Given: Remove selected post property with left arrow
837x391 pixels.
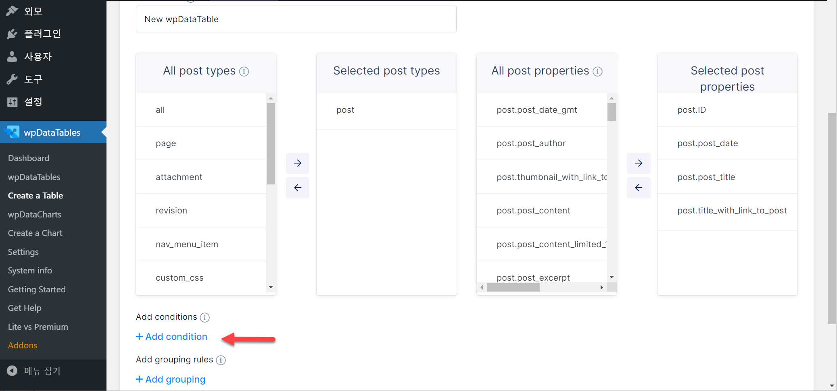Looking at the screenshot, I should 639,188.
